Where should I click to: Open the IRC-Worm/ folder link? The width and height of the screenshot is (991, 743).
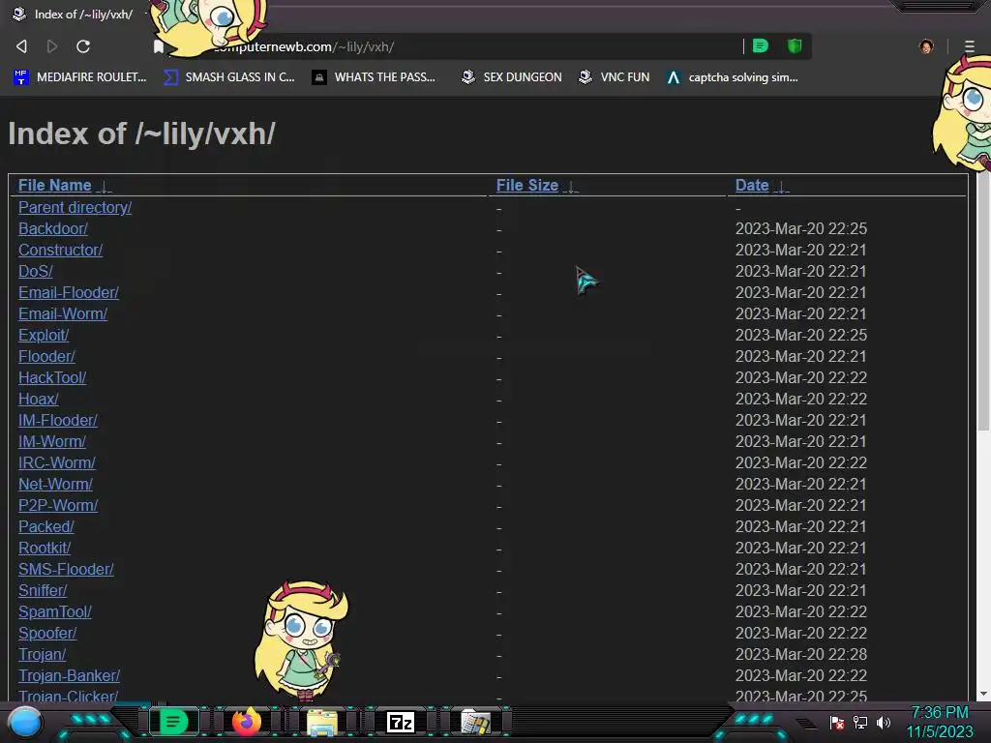tap(57, 462)
